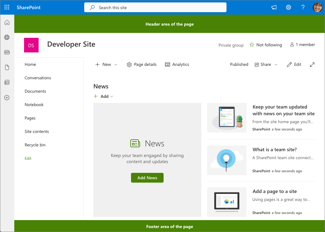
Task: Open My sites globe icon
Action: (x=7, y=37)
